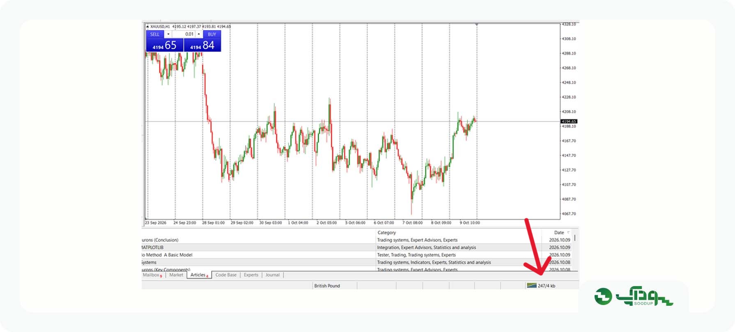The width and height of the screenshot is (735, 332).
Task: Open the Journal tab
Action: point(273,275)
